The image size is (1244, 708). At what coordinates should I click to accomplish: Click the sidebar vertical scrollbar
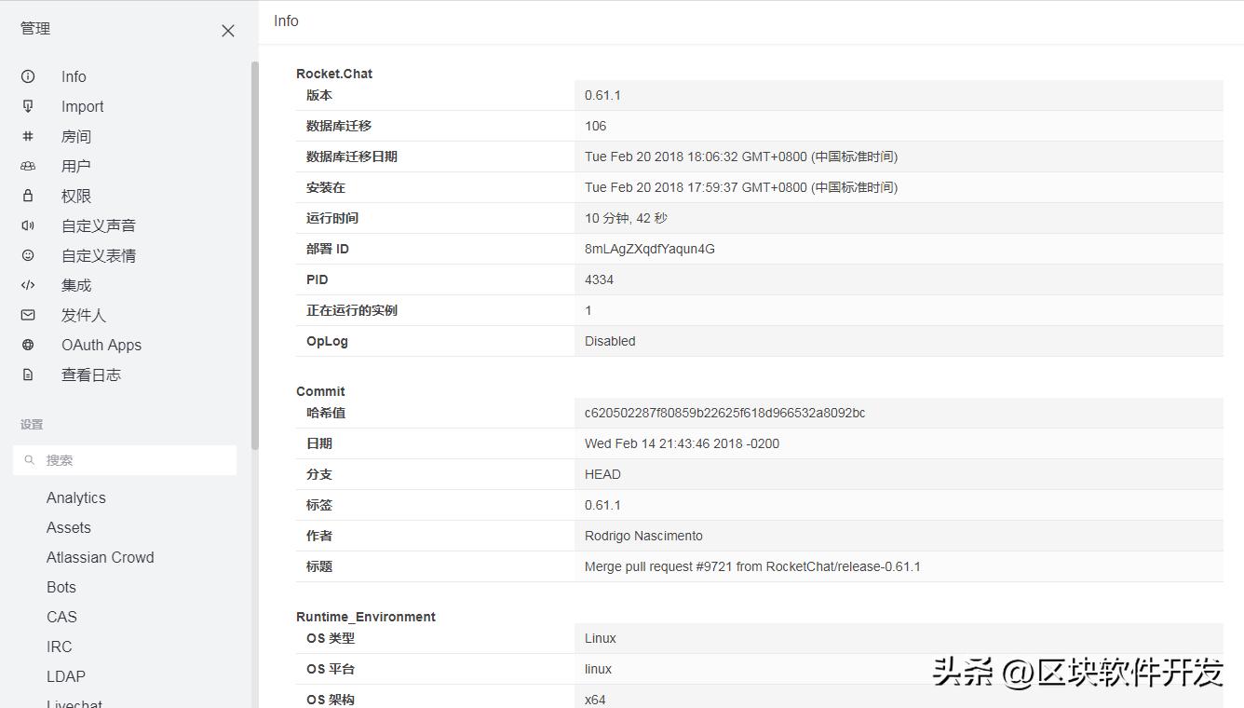[x=255, y=253]
